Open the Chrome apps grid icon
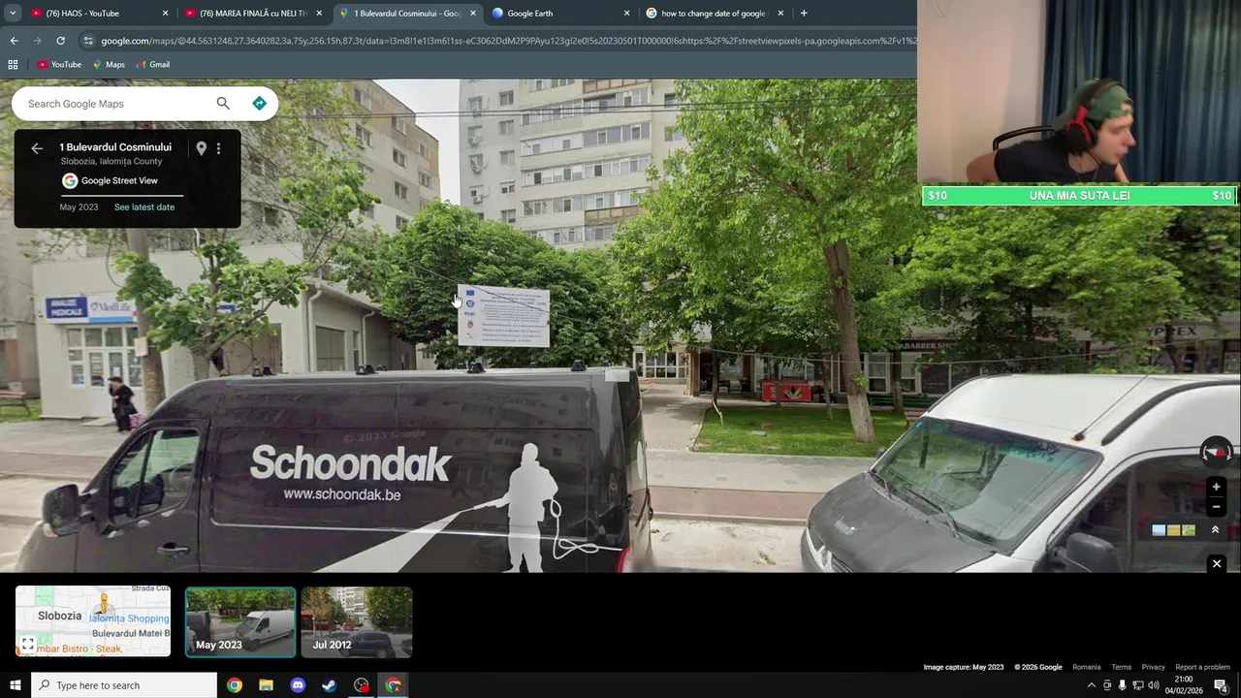The height and width of the screenshot is (698, 1241). click(13, 65)
